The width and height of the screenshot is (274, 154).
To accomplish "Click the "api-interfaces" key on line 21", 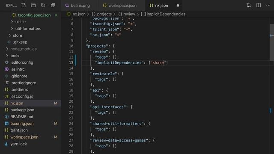I will click(108, 107).
